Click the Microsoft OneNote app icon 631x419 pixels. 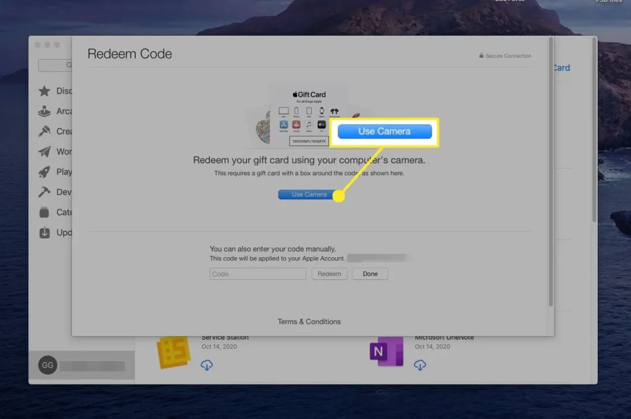[386, 353]
